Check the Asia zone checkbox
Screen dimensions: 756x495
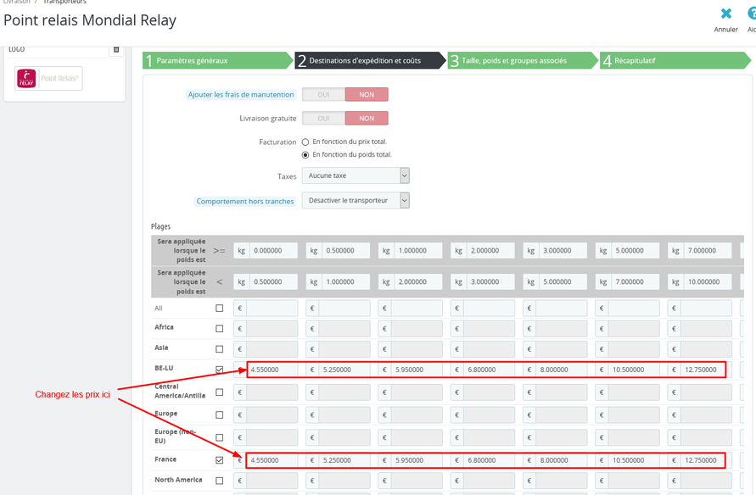coord(220,348)
